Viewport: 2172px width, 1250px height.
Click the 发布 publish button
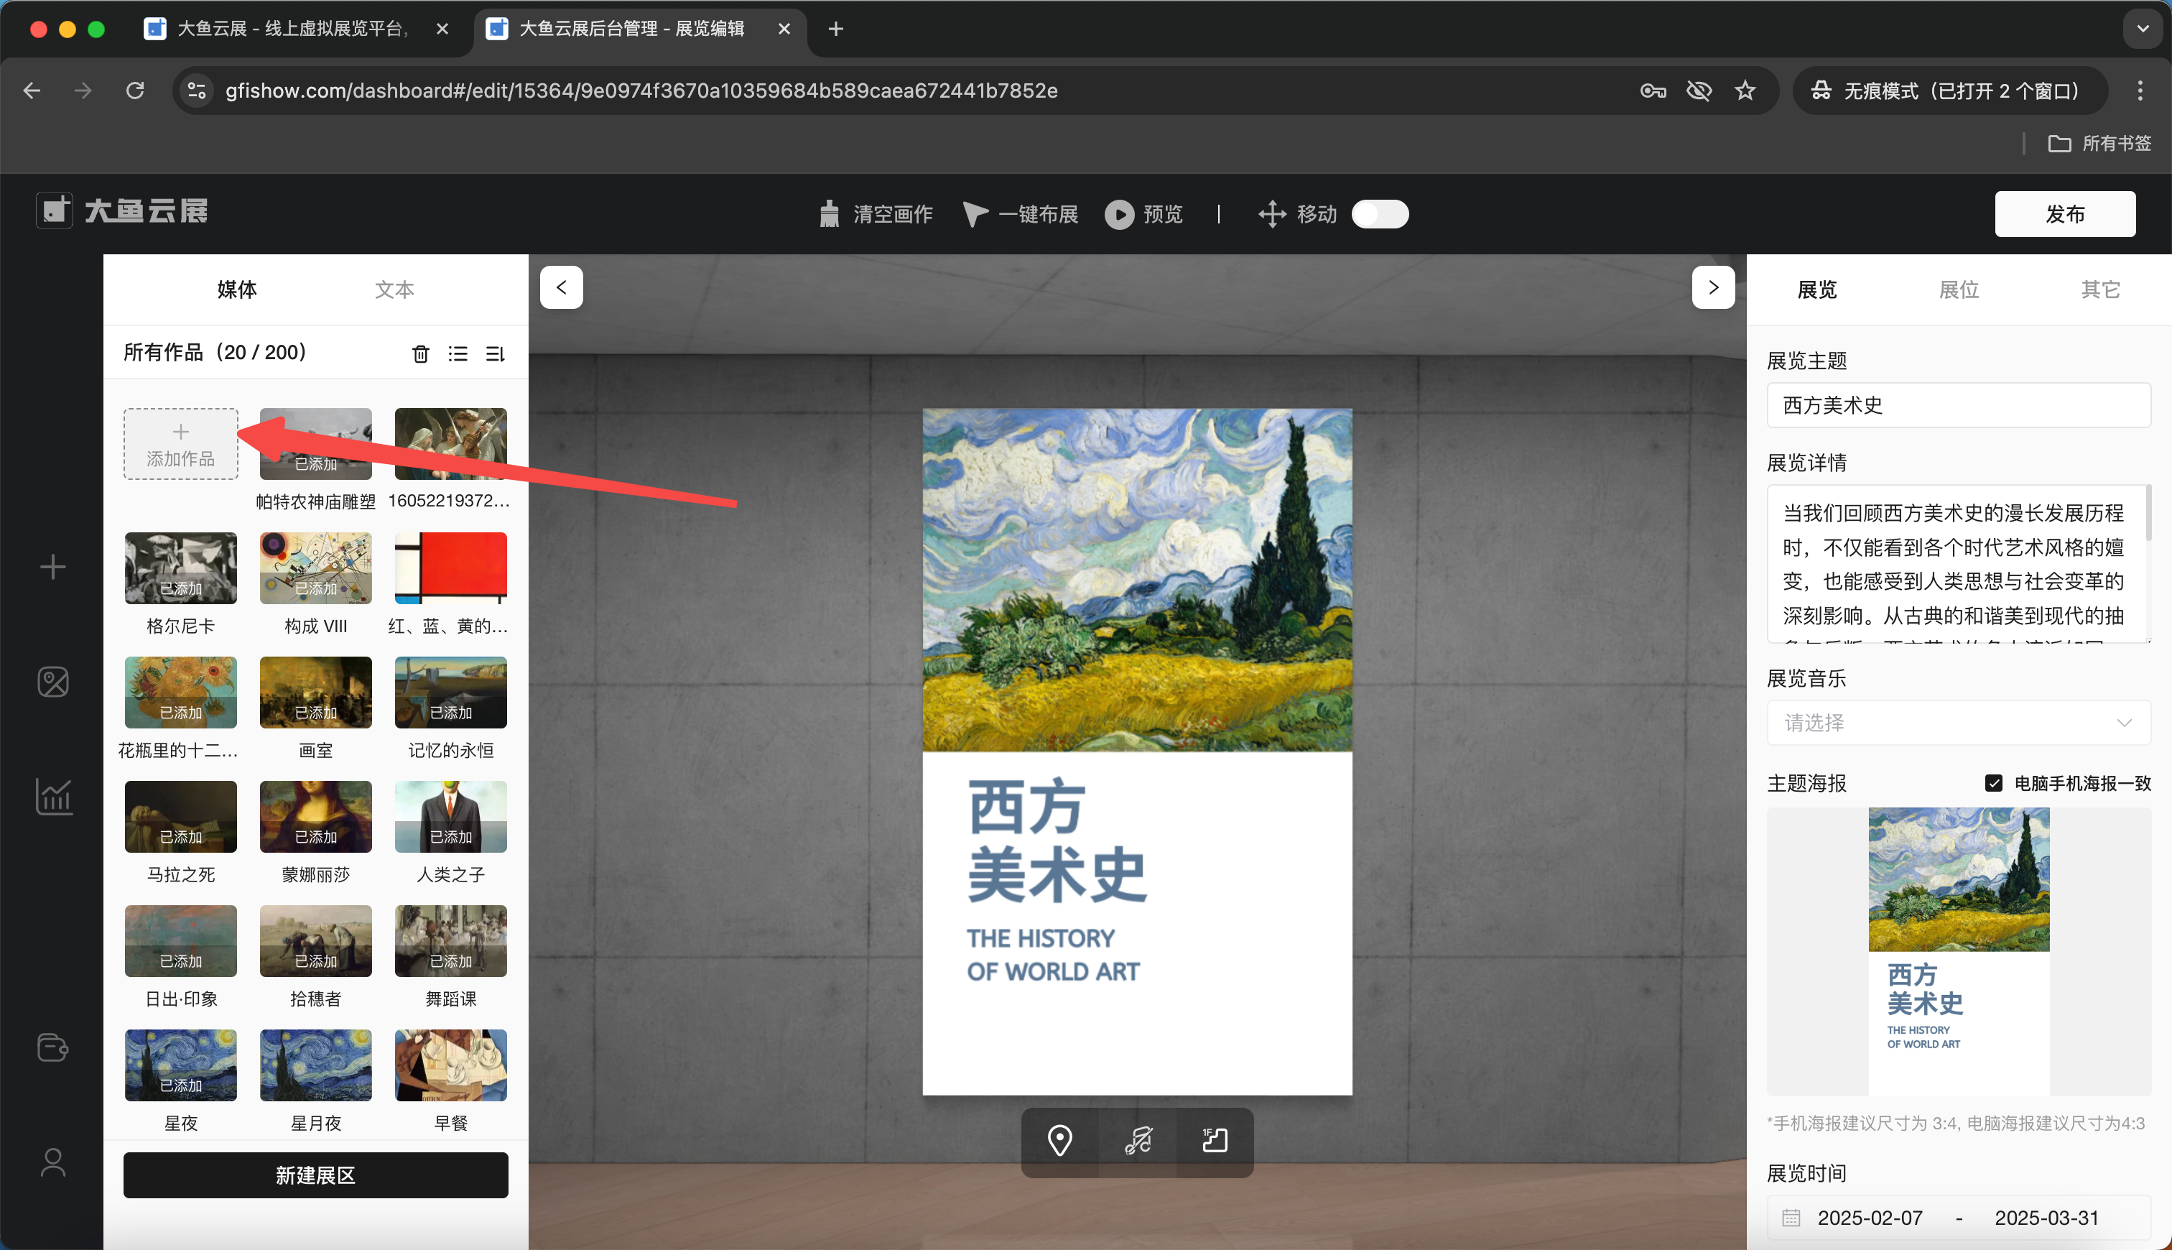tap(2065, 214)
